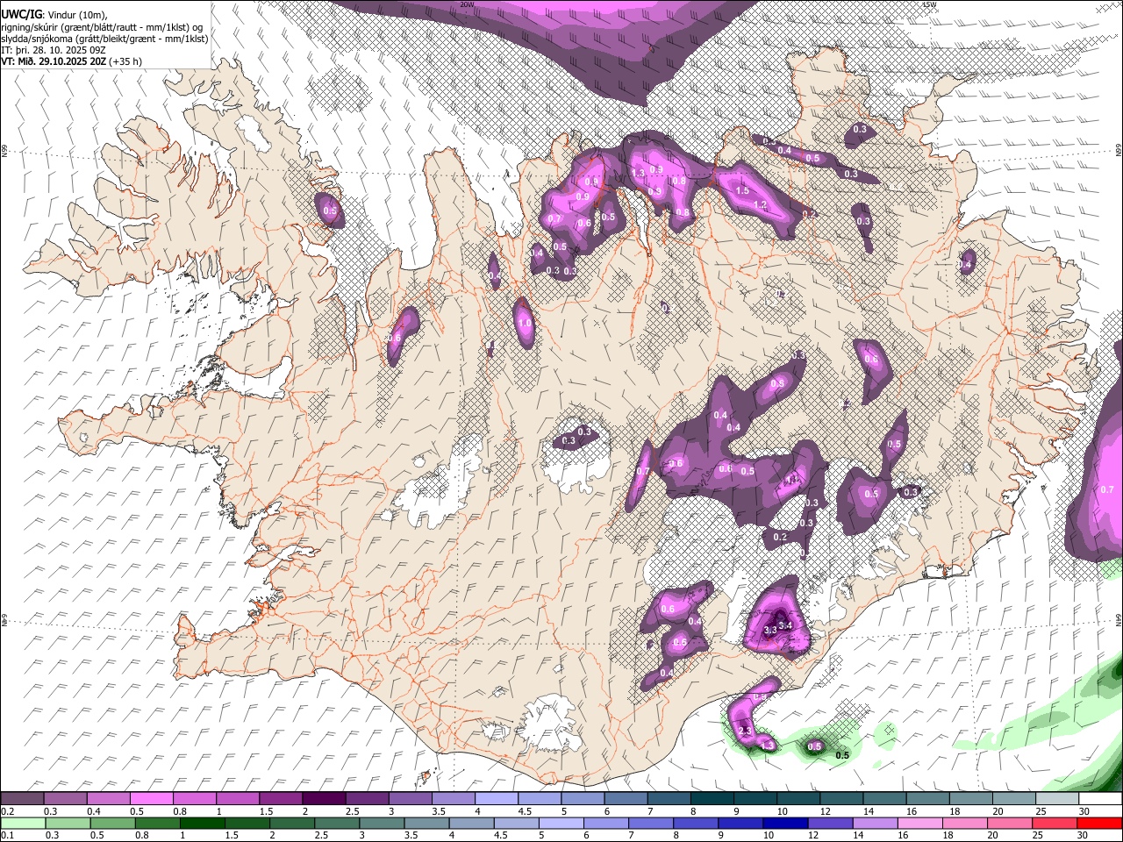The height and width of the screenshot is (842, 1123).
Task: Click the 'slydda/snjókoma (grátt/bleikt/grænt' description line
Action: [x=104, y=39]
